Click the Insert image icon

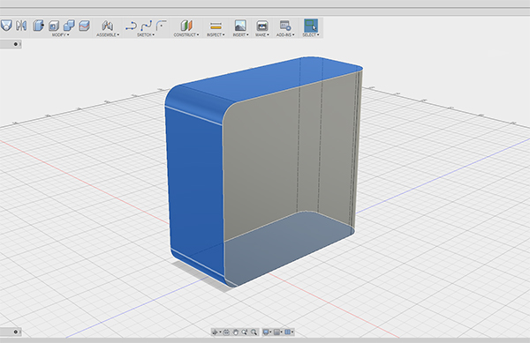240,26
